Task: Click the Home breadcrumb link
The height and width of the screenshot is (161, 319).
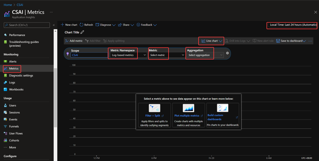Action: 8,5
